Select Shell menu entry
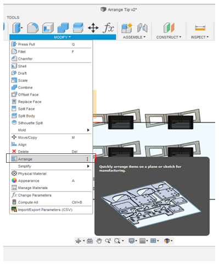 (51, 66)
